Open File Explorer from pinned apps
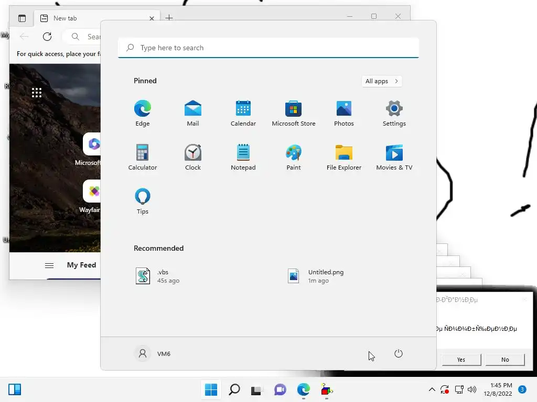 (344, 157)
